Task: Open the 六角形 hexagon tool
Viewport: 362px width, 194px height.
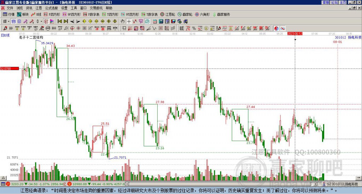Action: [x=202, y=14]
